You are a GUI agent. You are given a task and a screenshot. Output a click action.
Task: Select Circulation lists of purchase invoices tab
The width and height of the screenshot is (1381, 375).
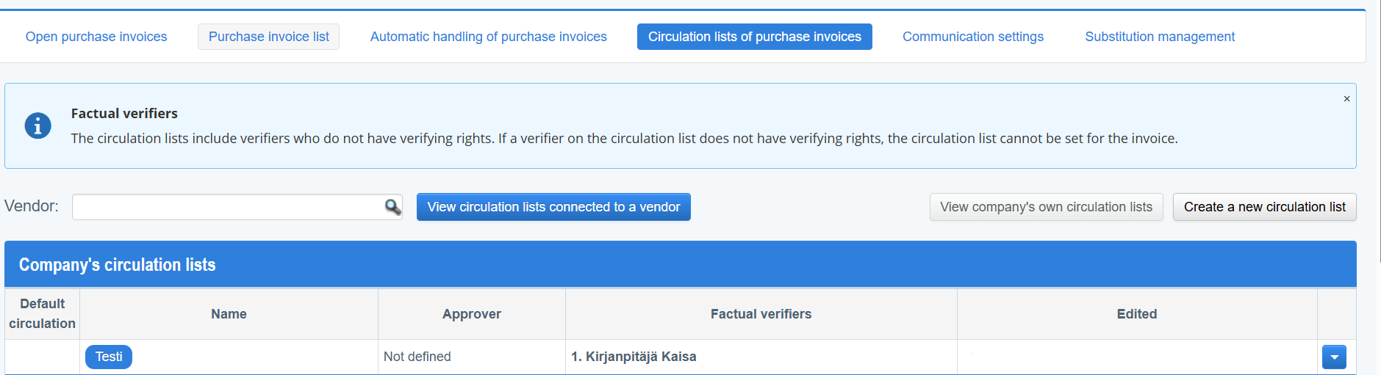tap(754, 37)
